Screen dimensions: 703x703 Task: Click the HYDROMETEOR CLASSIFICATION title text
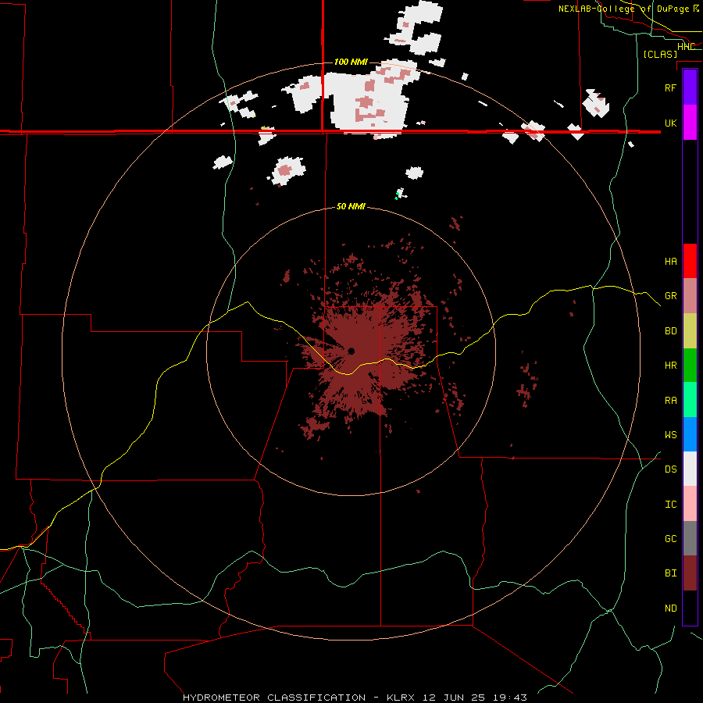[x=274, y=698]
